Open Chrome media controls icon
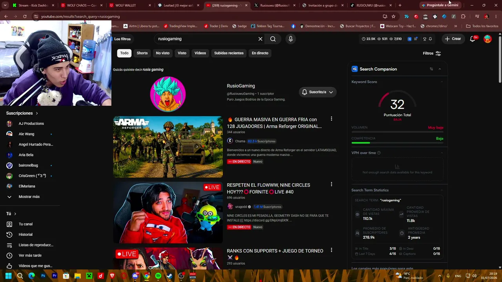502x282 pixels. 477,16
